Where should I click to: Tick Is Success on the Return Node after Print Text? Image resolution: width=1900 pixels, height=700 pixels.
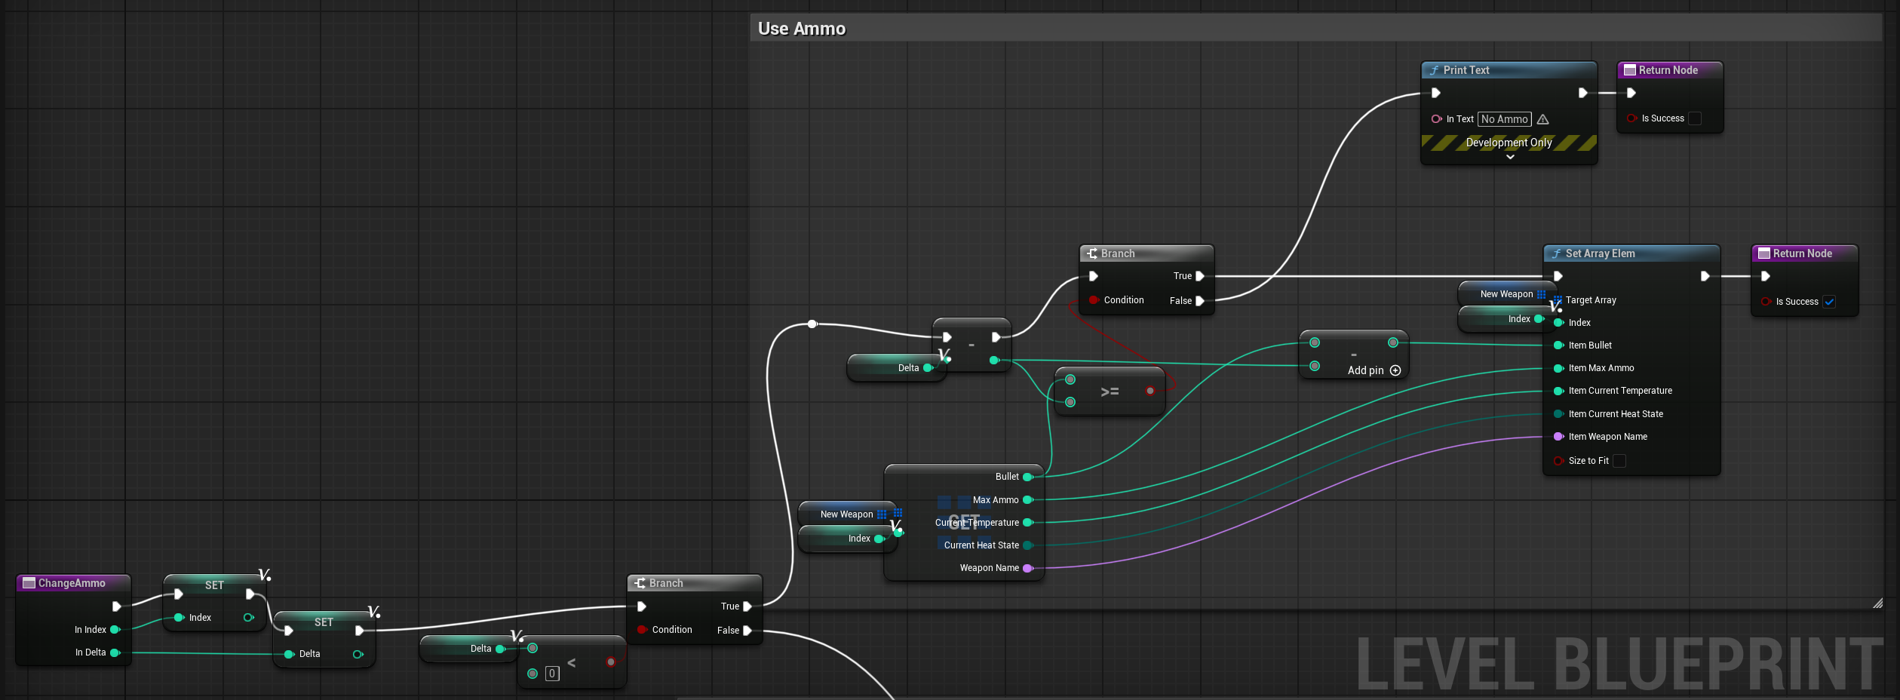(1695, 118)
